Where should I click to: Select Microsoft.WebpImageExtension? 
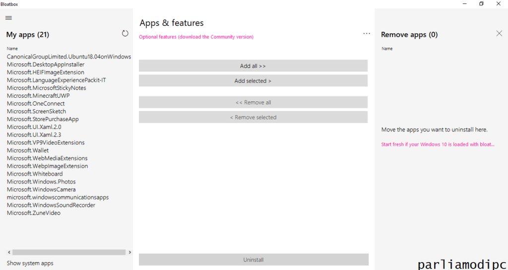tap(47, 166)
